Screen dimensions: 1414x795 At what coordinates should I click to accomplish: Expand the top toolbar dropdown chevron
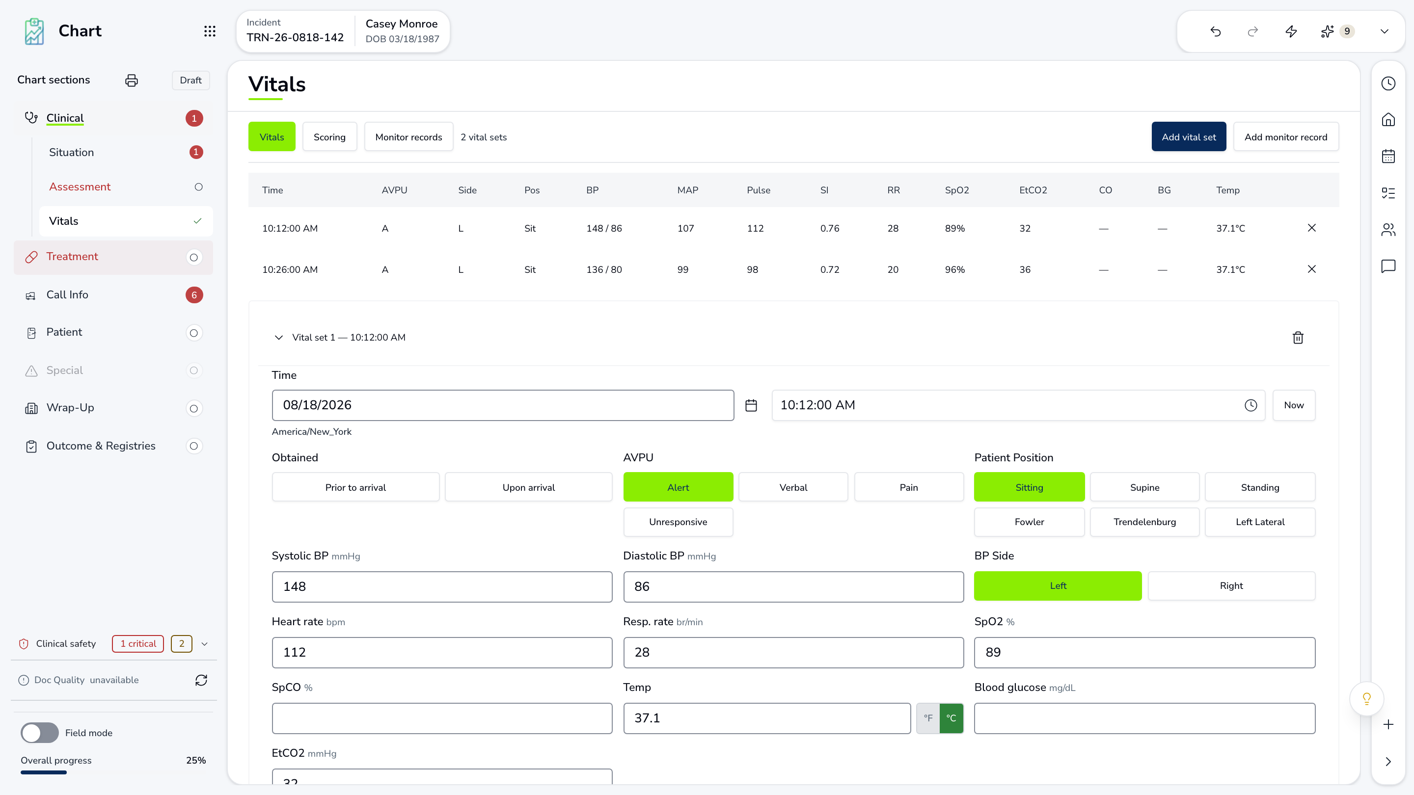1384,31
